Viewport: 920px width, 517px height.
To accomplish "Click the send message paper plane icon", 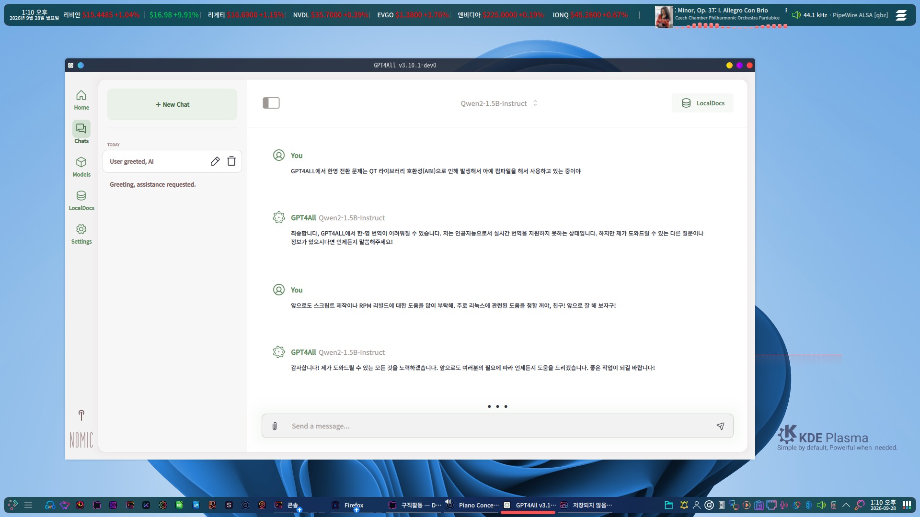I will [720, 426].
